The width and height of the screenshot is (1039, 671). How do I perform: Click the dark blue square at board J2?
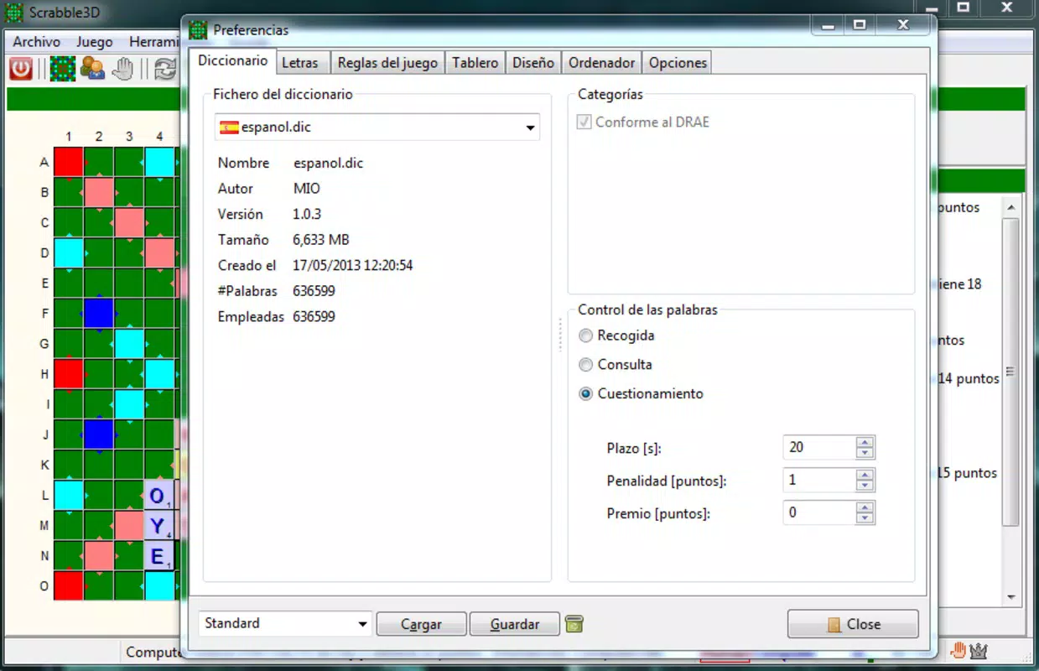[x=99, y=434]
